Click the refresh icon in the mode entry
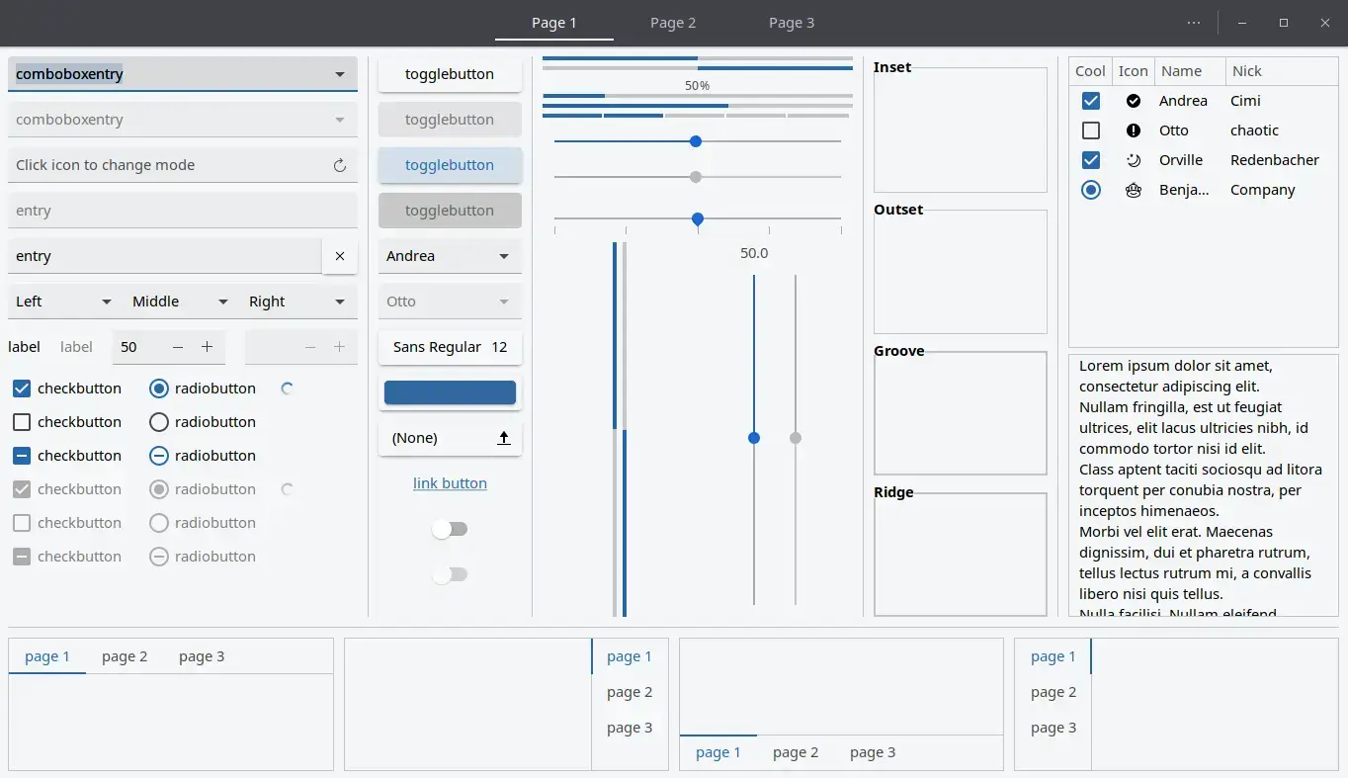The height and width of the screenshot is (778, 1348). pos(339,164)
